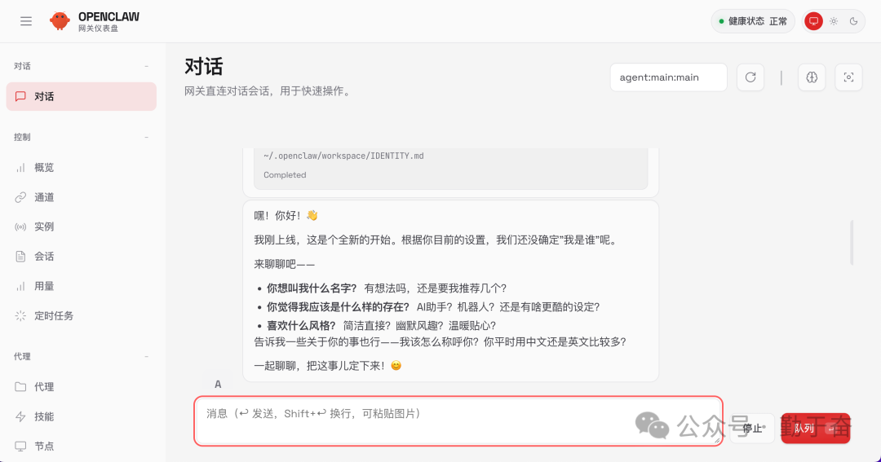Switch to light theme sun icon
The image size is (881, 462).
(x=833, y=21)
